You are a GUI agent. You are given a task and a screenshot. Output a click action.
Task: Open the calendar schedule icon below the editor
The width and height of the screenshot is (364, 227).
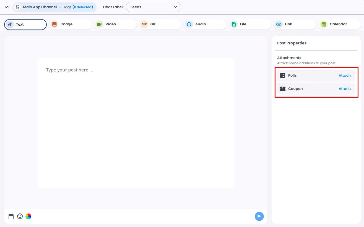(11, 217)
